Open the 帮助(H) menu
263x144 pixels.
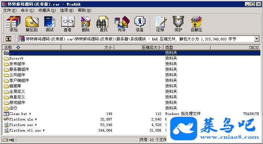pyautogui.click(x=85, y=10)
